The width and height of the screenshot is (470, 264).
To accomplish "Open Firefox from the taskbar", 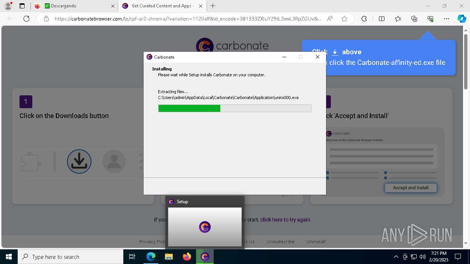I will (x=187, y=257).
